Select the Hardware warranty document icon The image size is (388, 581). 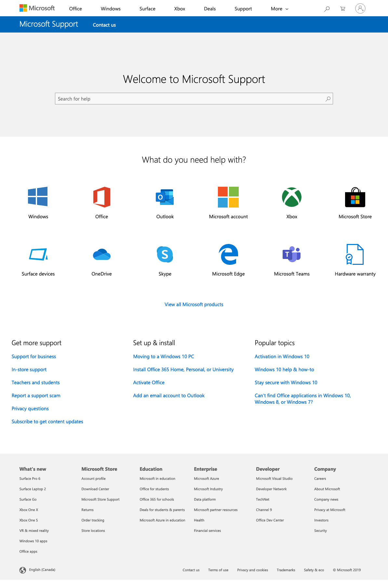[355, 254]
